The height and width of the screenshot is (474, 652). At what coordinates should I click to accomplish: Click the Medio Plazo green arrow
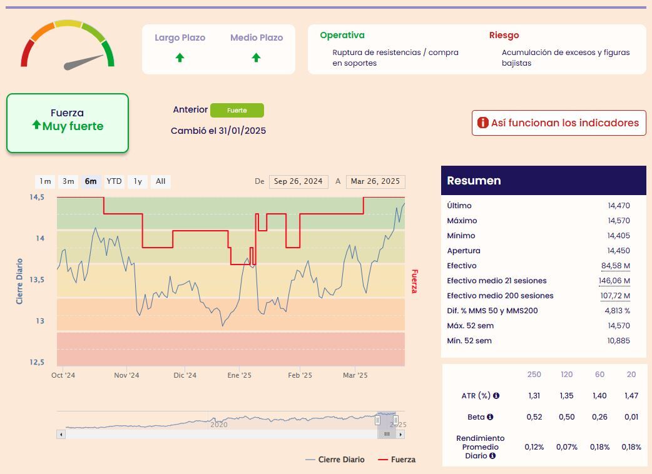pos(256,58)
